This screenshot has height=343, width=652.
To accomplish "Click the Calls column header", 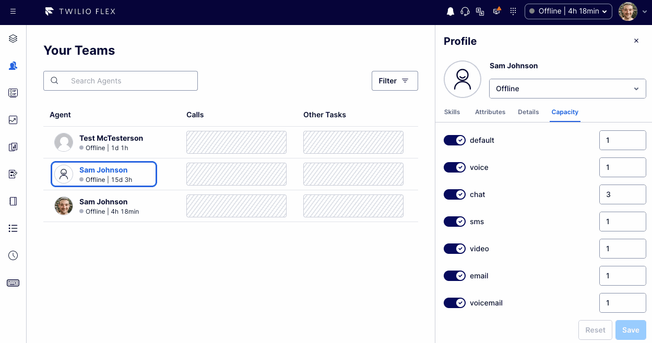I will pyautogui.click(x=195, y=115).
